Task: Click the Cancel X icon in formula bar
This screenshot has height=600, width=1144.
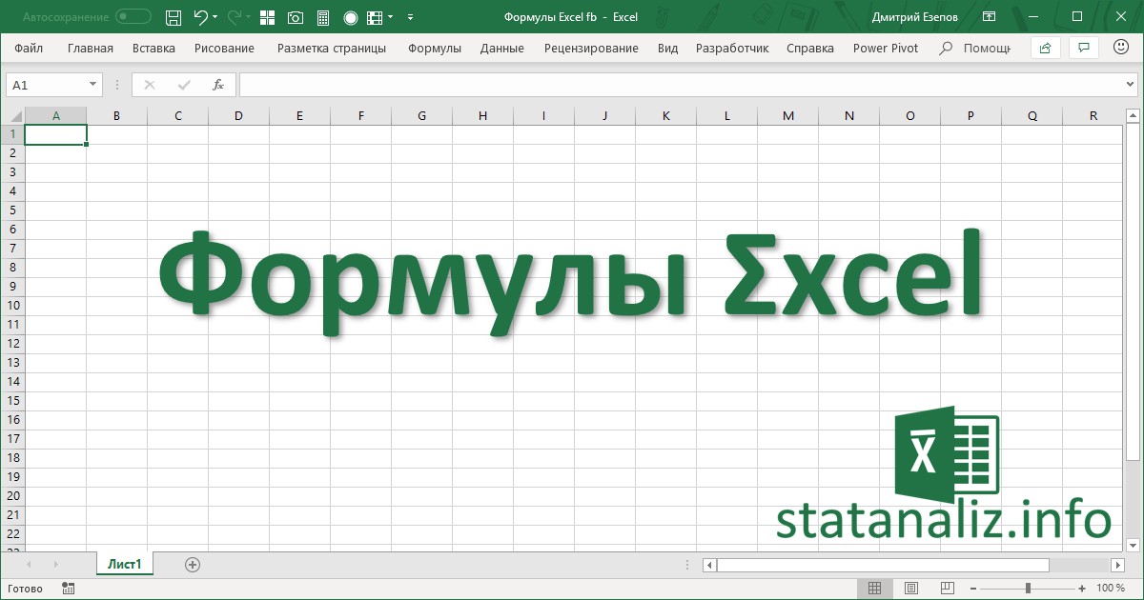Action: (149, 85)
